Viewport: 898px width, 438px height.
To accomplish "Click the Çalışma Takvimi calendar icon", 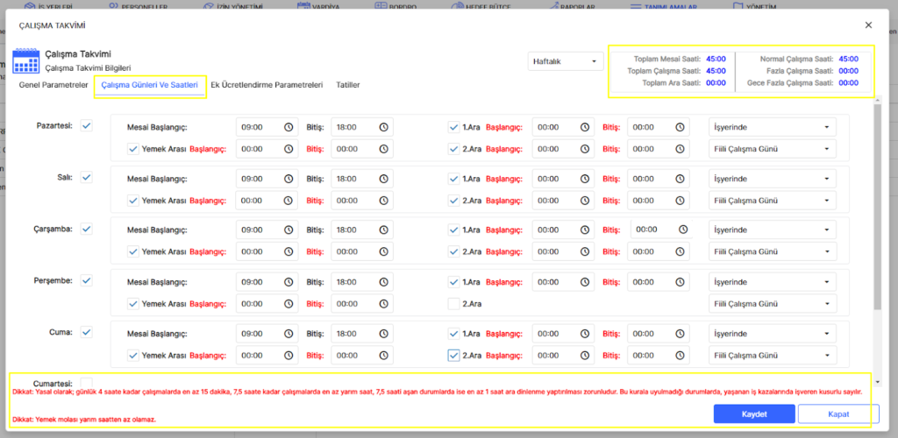I will click(x=24, y=61).
